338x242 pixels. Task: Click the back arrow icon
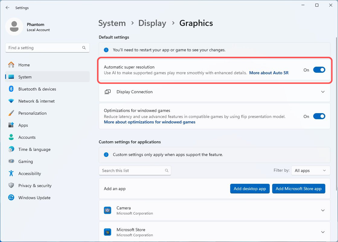(8, 8)
